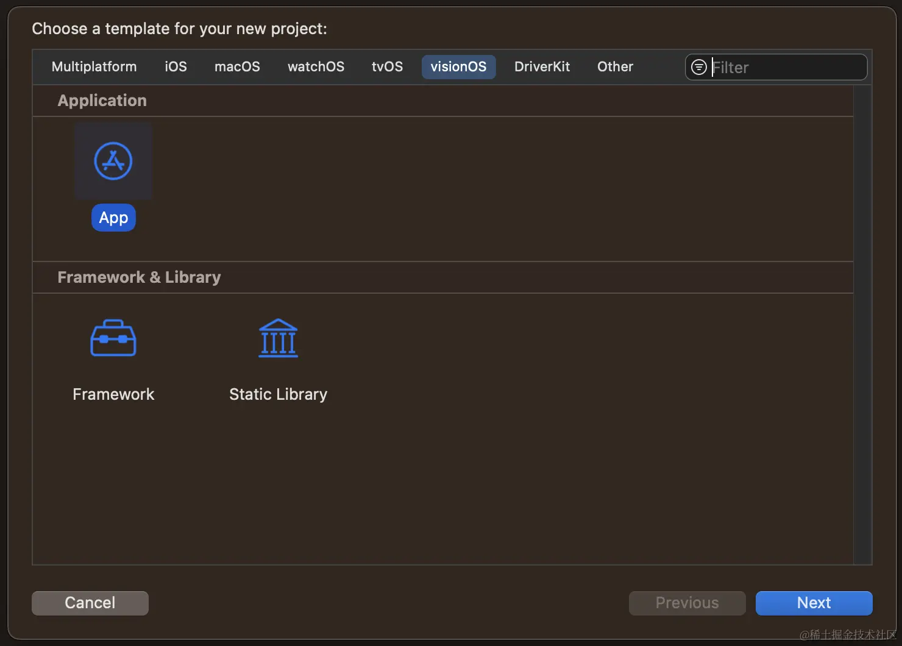This screenshot has height=646, width=902.
Task: Switch to the Multiplatform tab
Action: coord(94,67)
